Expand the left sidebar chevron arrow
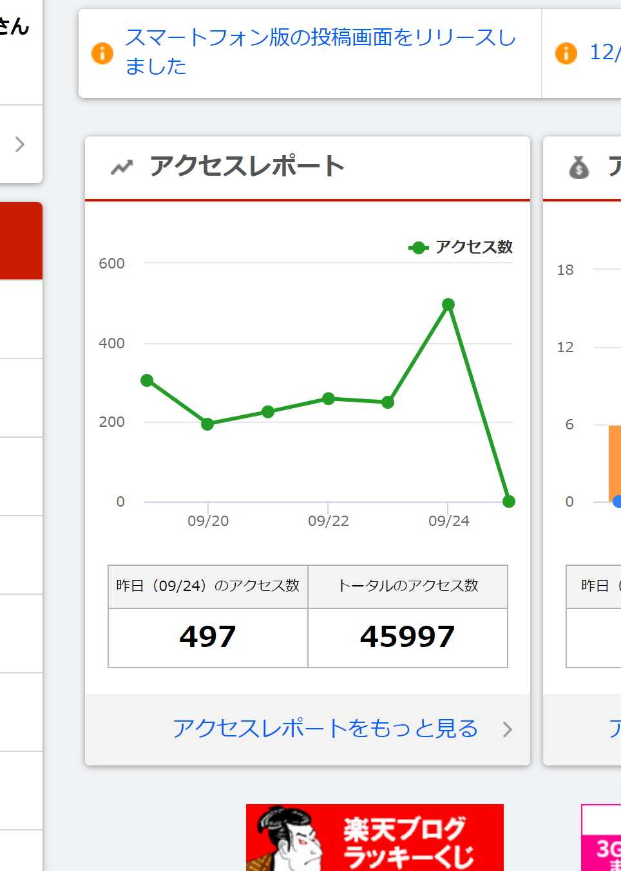 20,144
